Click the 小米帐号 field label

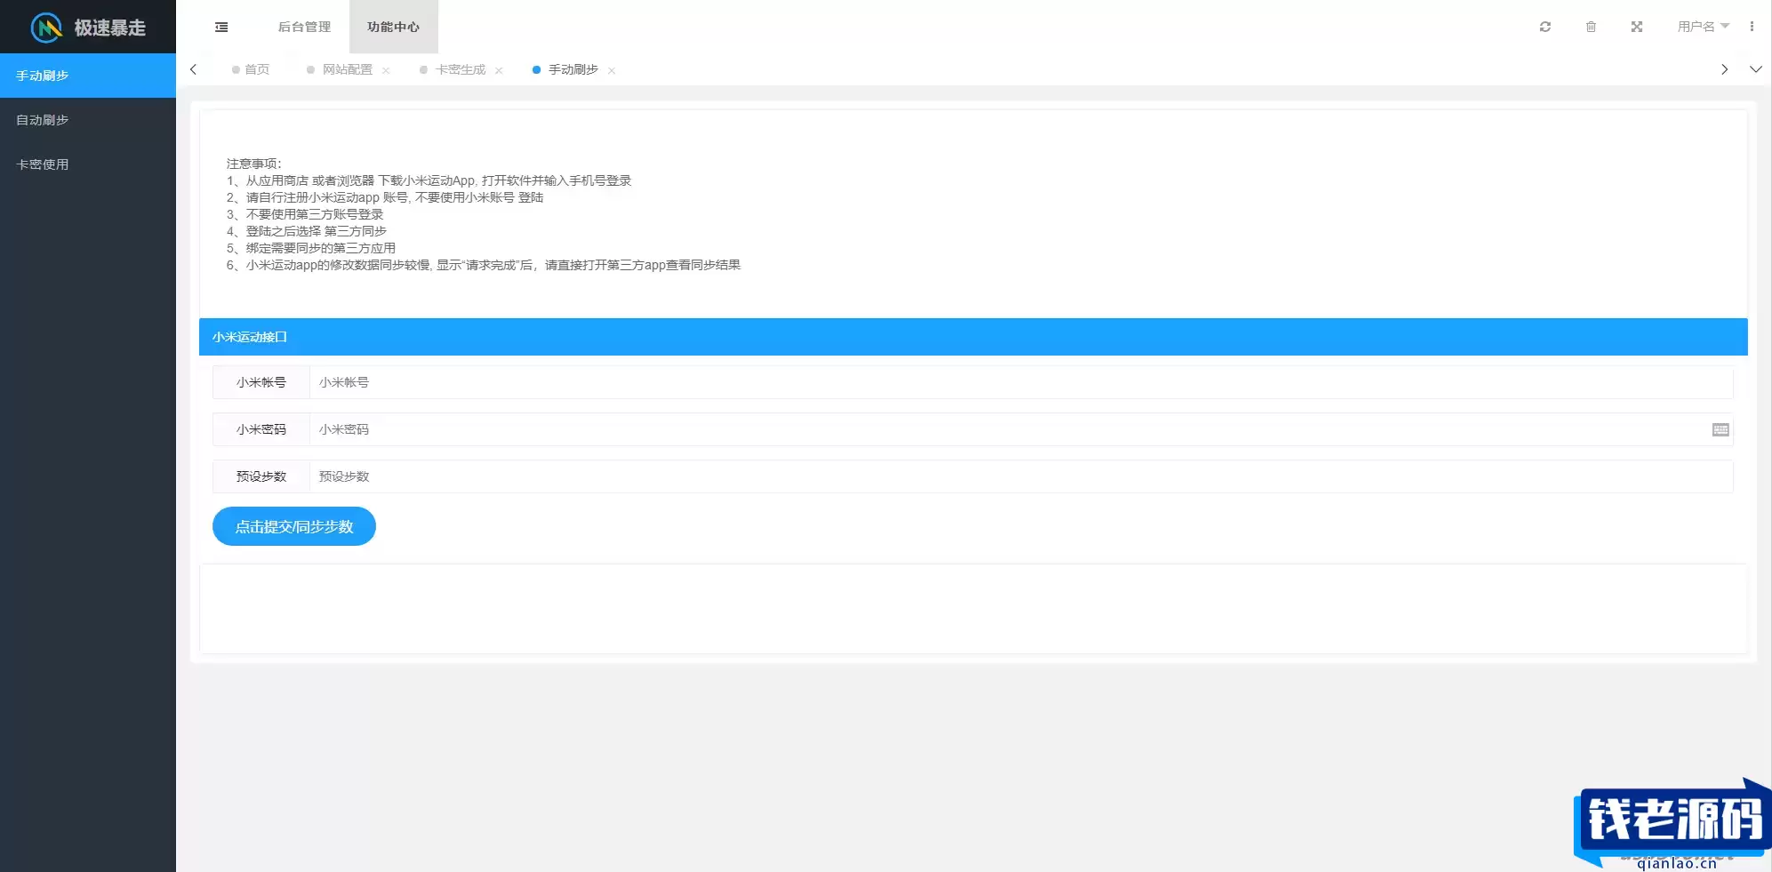(261, 382)
